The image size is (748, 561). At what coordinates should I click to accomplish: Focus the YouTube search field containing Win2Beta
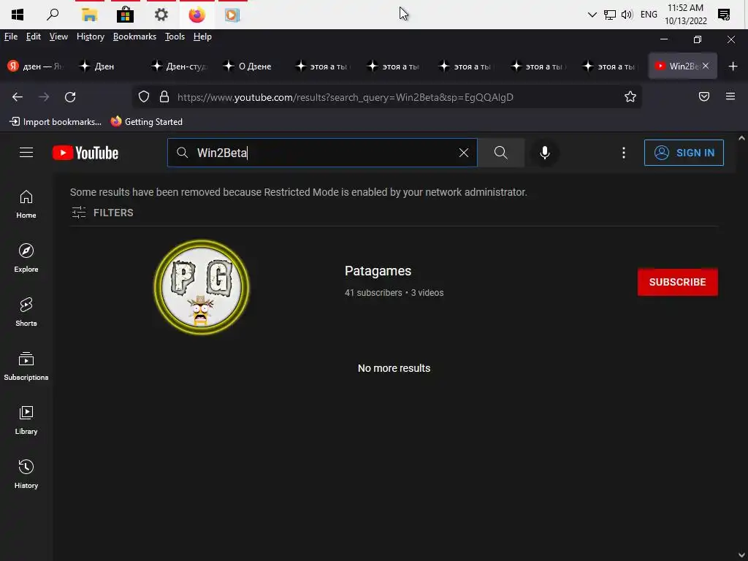click(x=322, y=153)
